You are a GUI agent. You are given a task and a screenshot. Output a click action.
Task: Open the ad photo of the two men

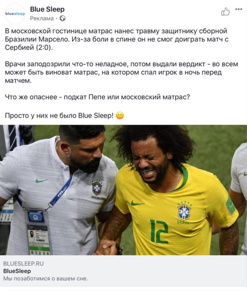pyautogui.click(x=123, y=190)
